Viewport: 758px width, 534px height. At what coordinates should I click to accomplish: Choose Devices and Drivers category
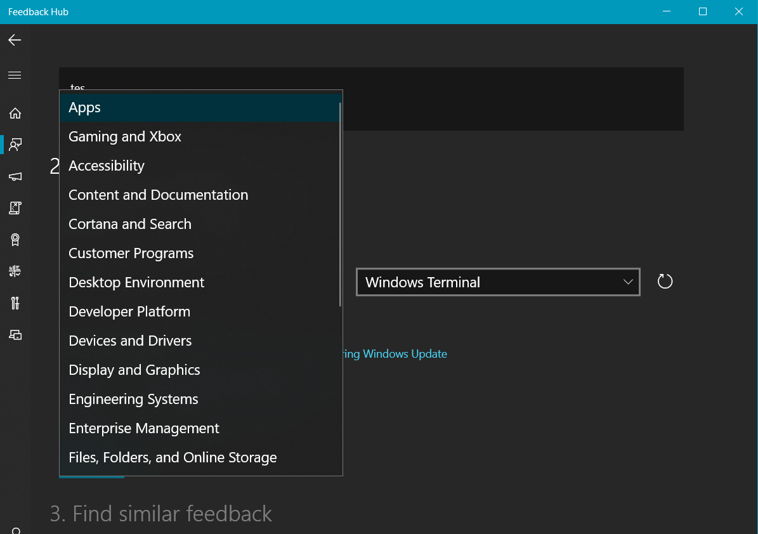200,341
